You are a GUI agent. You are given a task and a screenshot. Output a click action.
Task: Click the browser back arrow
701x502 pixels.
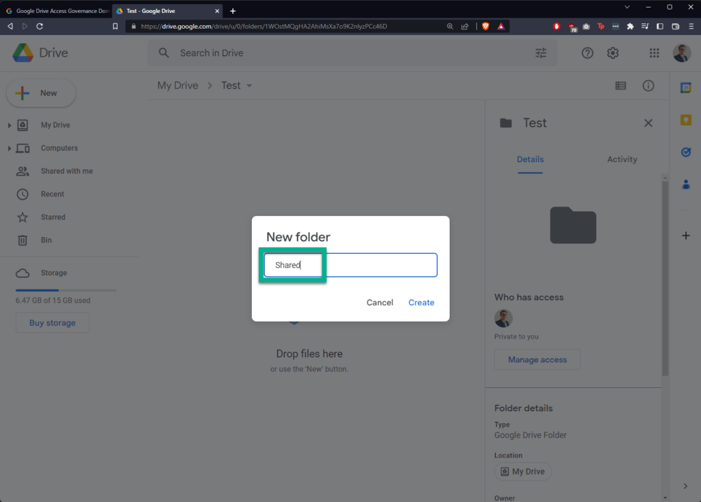point(10,27)
